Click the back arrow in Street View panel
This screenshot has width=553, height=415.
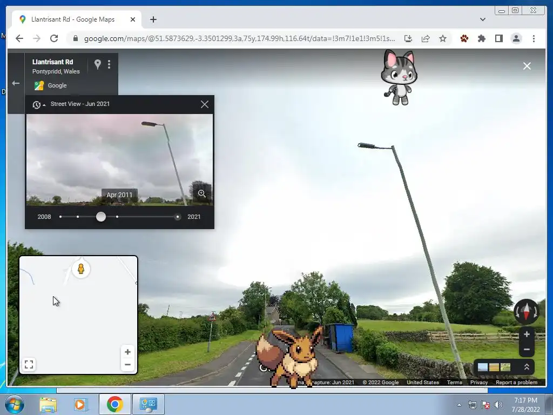click(16, 83)
